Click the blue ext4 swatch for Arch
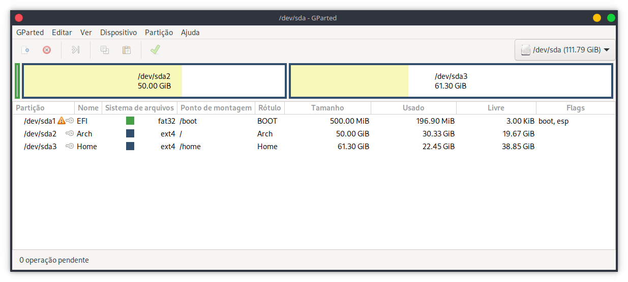Image resolution: width=628 pixels, height=282 pixels. [130, 134]
